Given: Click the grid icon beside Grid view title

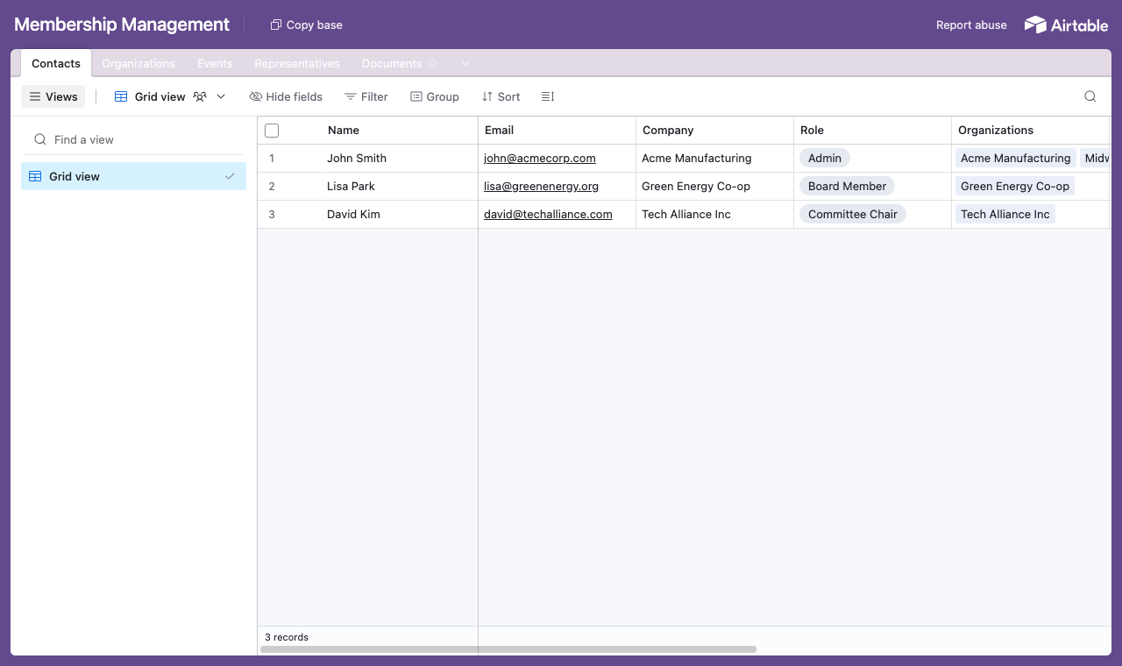Looking at the screenshot, I should tap(121, 96).
